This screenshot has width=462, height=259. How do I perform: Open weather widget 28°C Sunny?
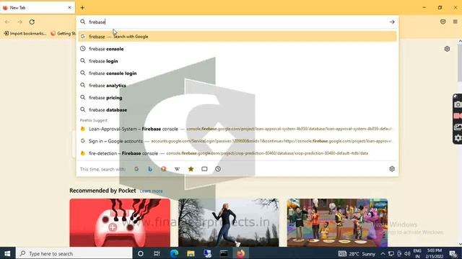357,254
